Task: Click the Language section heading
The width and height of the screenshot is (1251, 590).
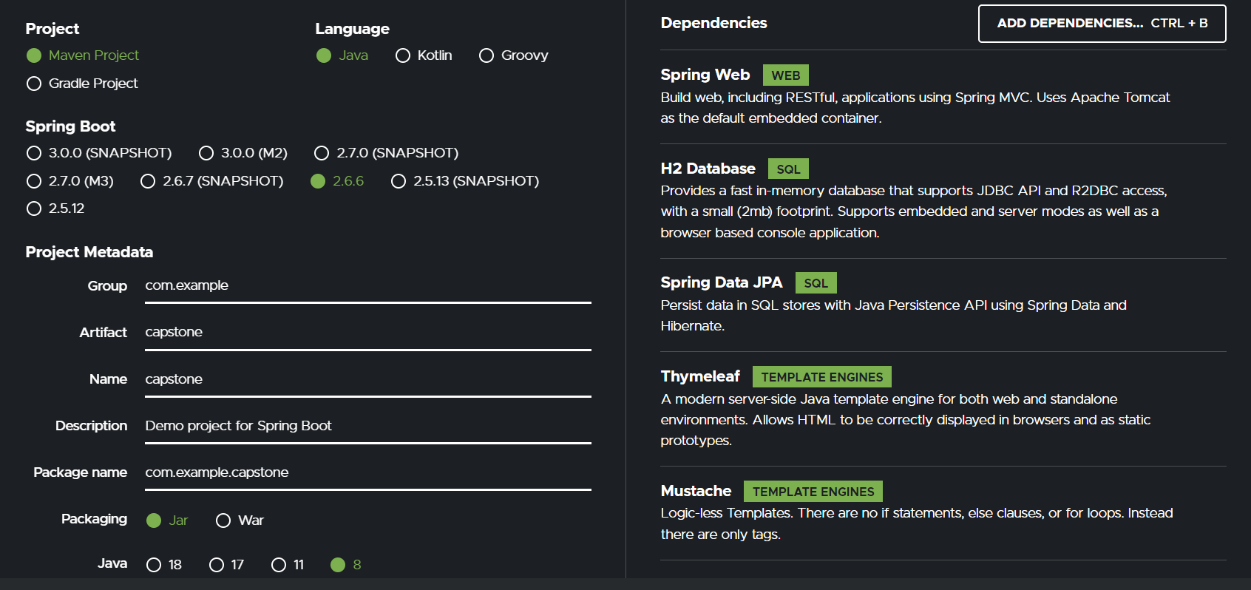Action: (352, 29)
